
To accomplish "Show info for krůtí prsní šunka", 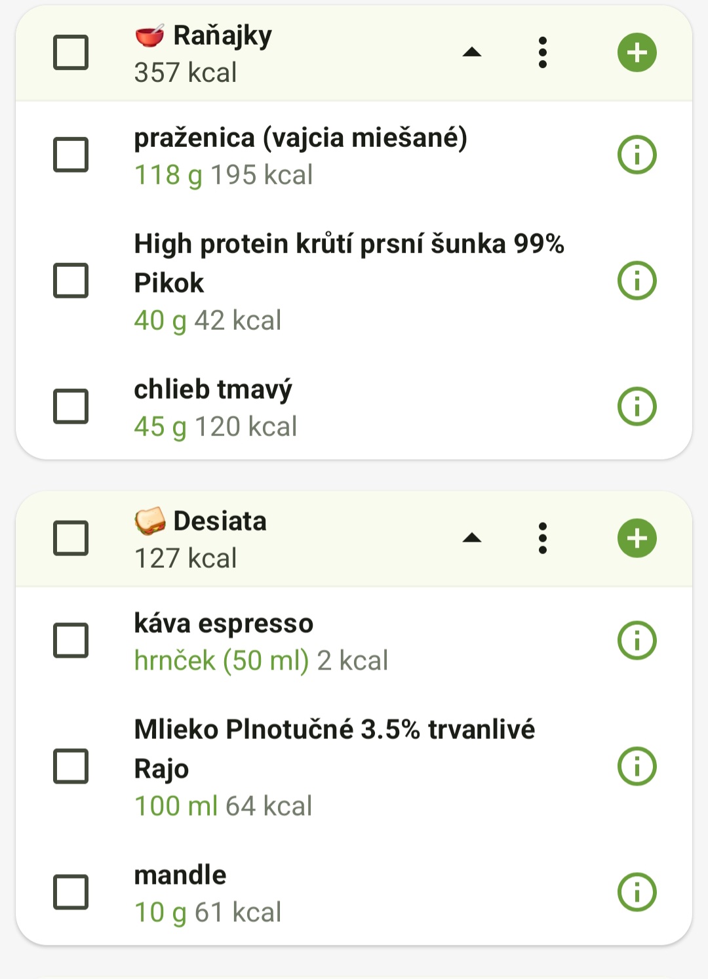I will click(637, 281).
